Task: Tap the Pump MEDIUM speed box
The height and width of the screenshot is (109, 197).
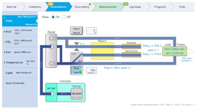Action: [x=77, y=94]
